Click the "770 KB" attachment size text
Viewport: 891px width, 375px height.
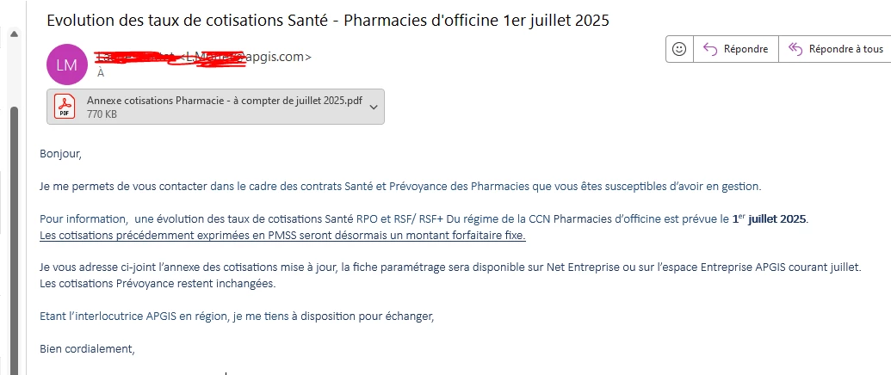pyautogui.click(x=102, y=114)
